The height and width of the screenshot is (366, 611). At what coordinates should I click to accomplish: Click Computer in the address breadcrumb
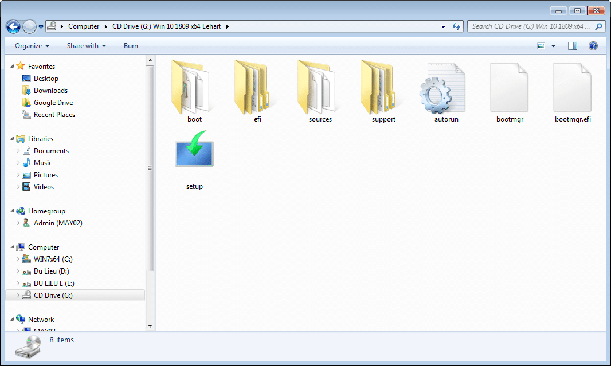84,26
